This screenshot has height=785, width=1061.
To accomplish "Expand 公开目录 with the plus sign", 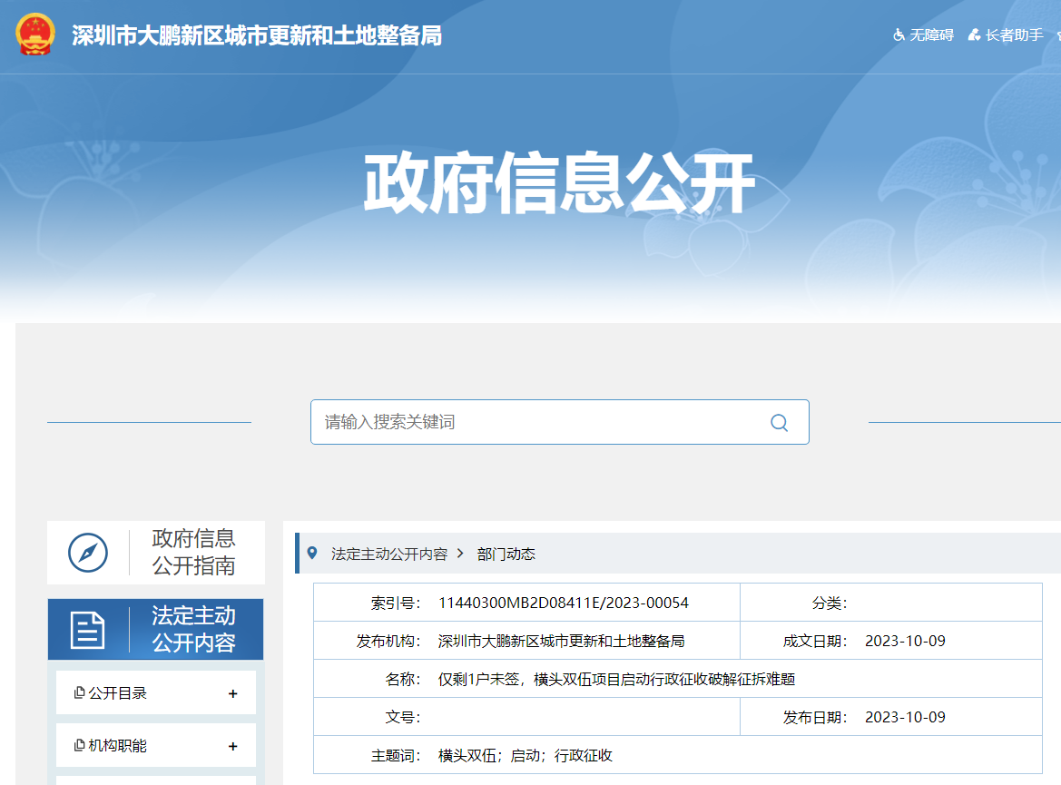I will (233, 693).
